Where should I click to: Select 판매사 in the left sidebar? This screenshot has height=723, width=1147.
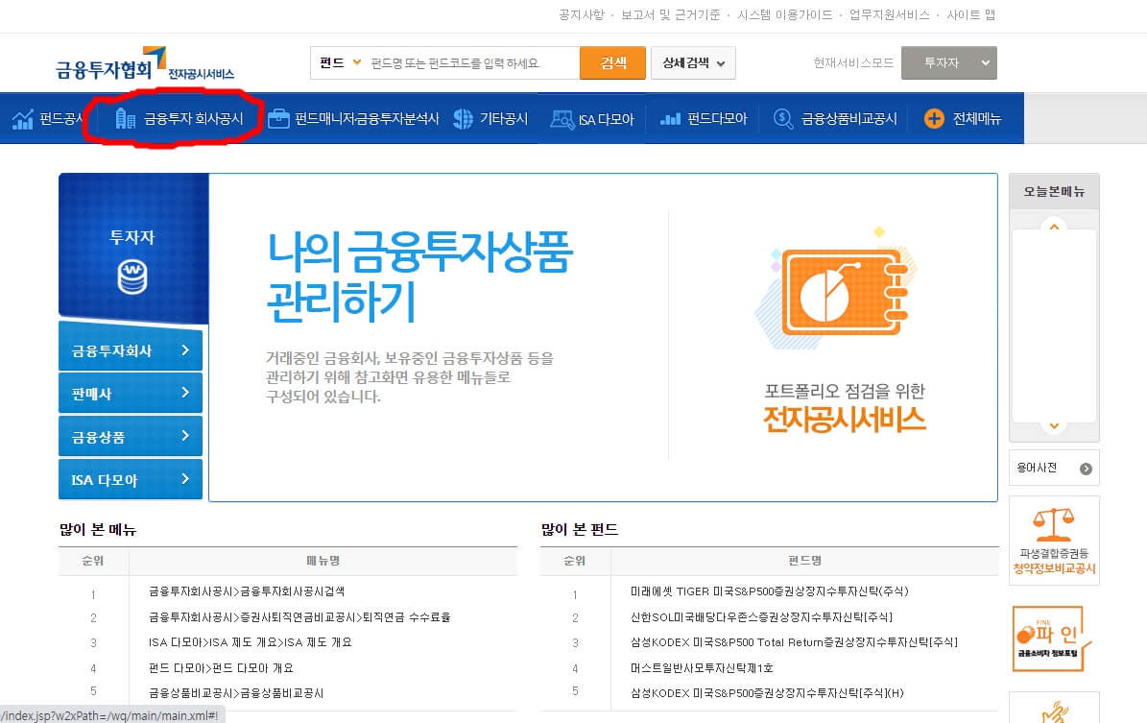(x=130, y=393)
